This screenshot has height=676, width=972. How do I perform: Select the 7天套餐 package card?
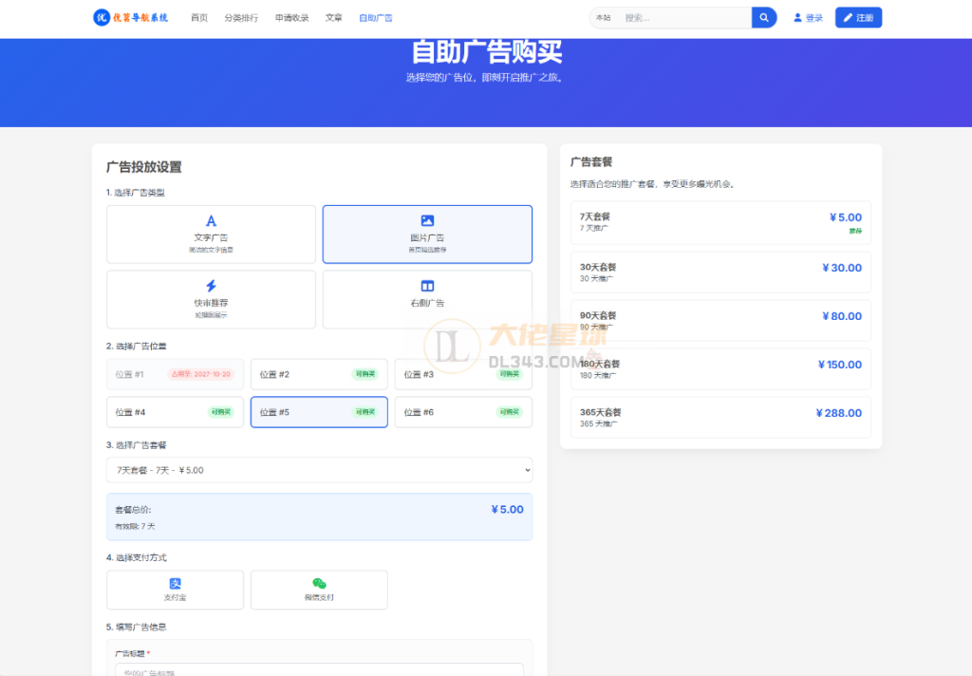[x=720, y=223]
